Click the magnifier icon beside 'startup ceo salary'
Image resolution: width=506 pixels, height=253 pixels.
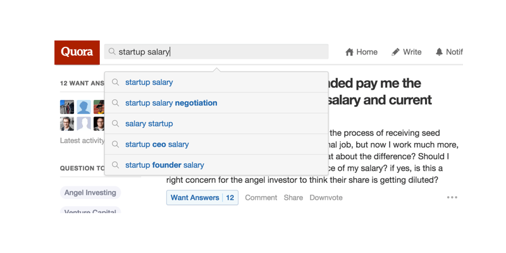click(x=116, y=144)
